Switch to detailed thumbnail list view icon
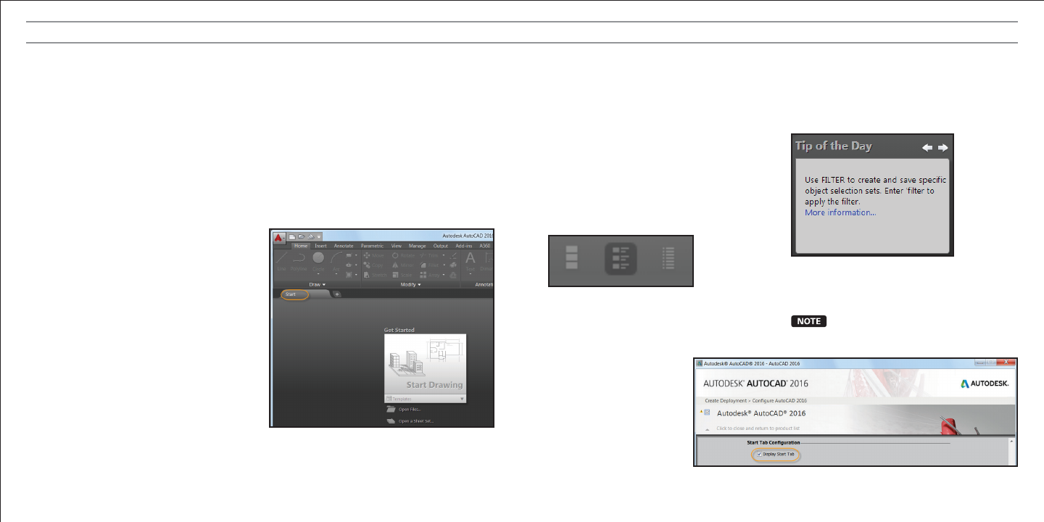The image size is (1044, 522). point(621,258)
